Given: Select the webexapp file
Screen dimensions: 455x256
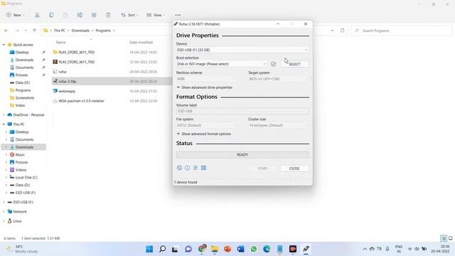Looking at the screenshot, I should point(67,91).
